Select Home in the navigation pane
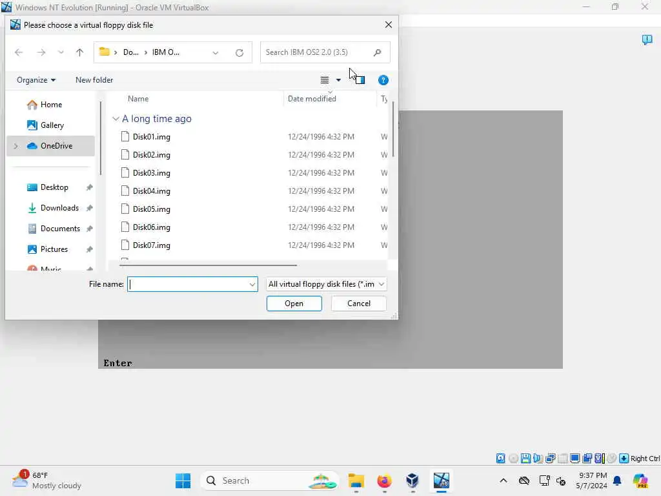 click(51, 105)
